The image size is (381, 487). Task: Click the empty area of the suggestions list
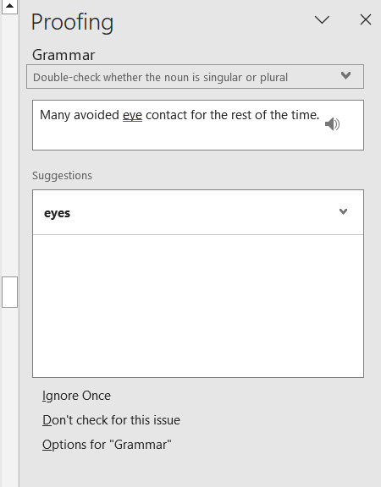198,306
